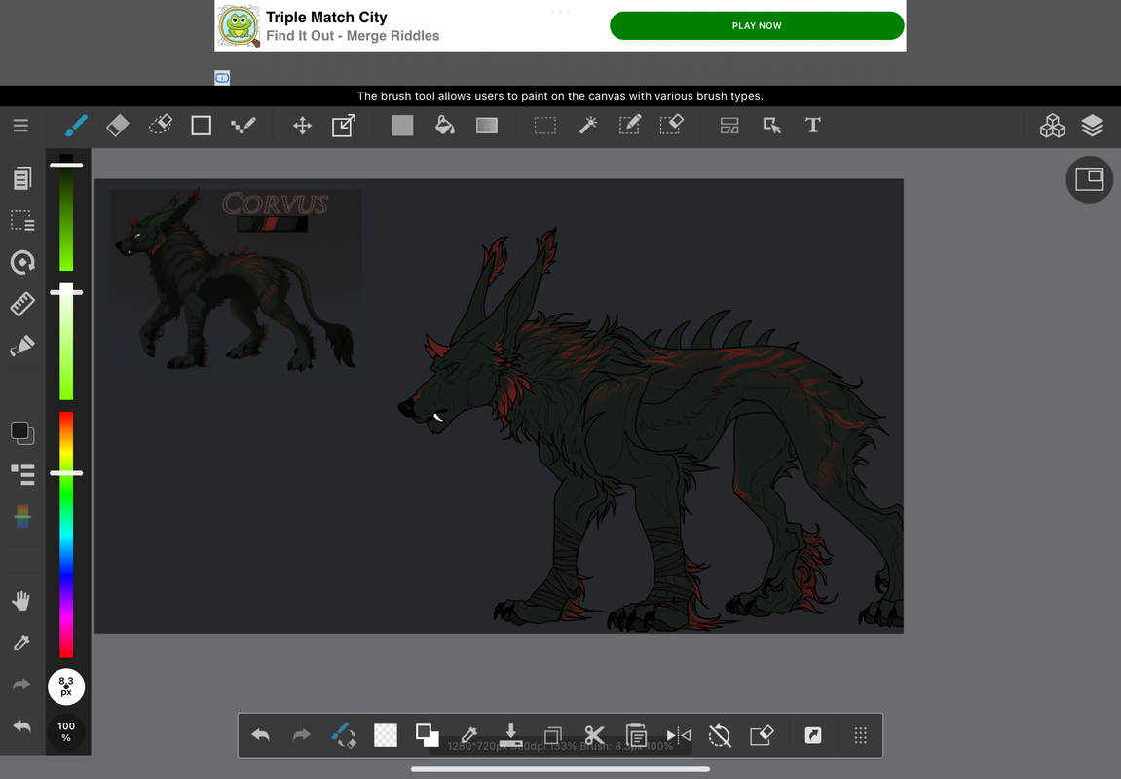The height and width of the screenshot is (779, 1121).
Task: Select the rectangle shape tool
Action: pos(201,126)
